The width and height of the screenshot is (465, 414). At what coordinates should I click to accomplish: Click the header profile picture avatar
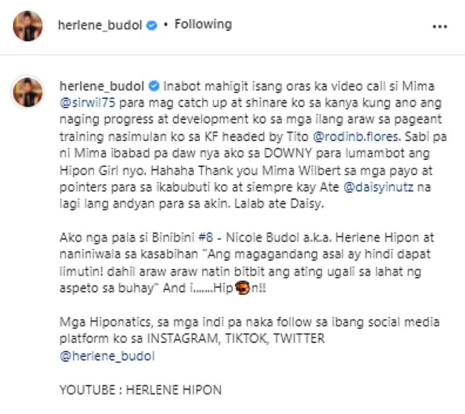28,26
